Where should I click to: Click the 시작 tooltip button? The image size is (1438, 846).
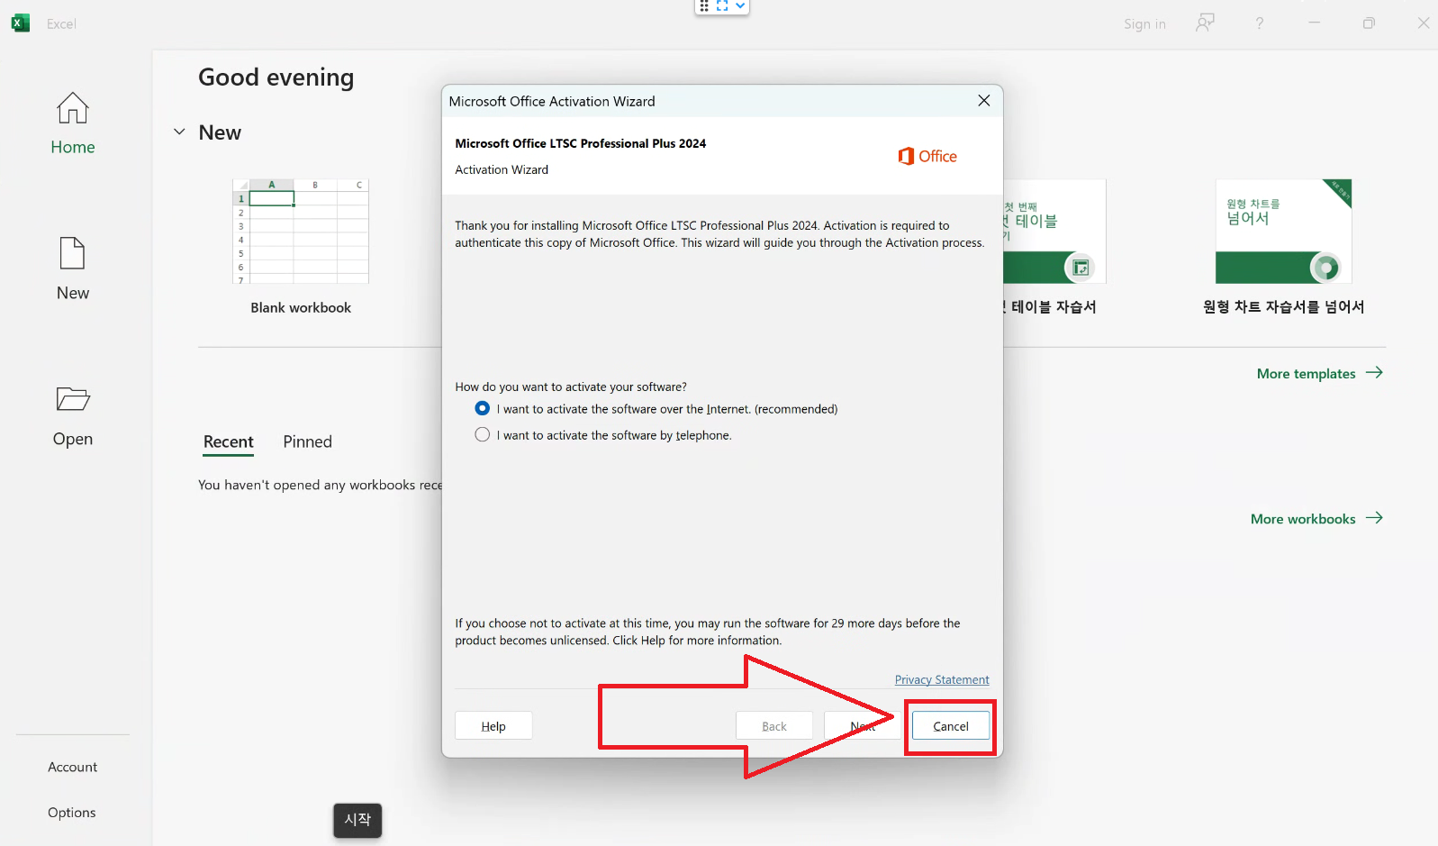tap(357, 820)
